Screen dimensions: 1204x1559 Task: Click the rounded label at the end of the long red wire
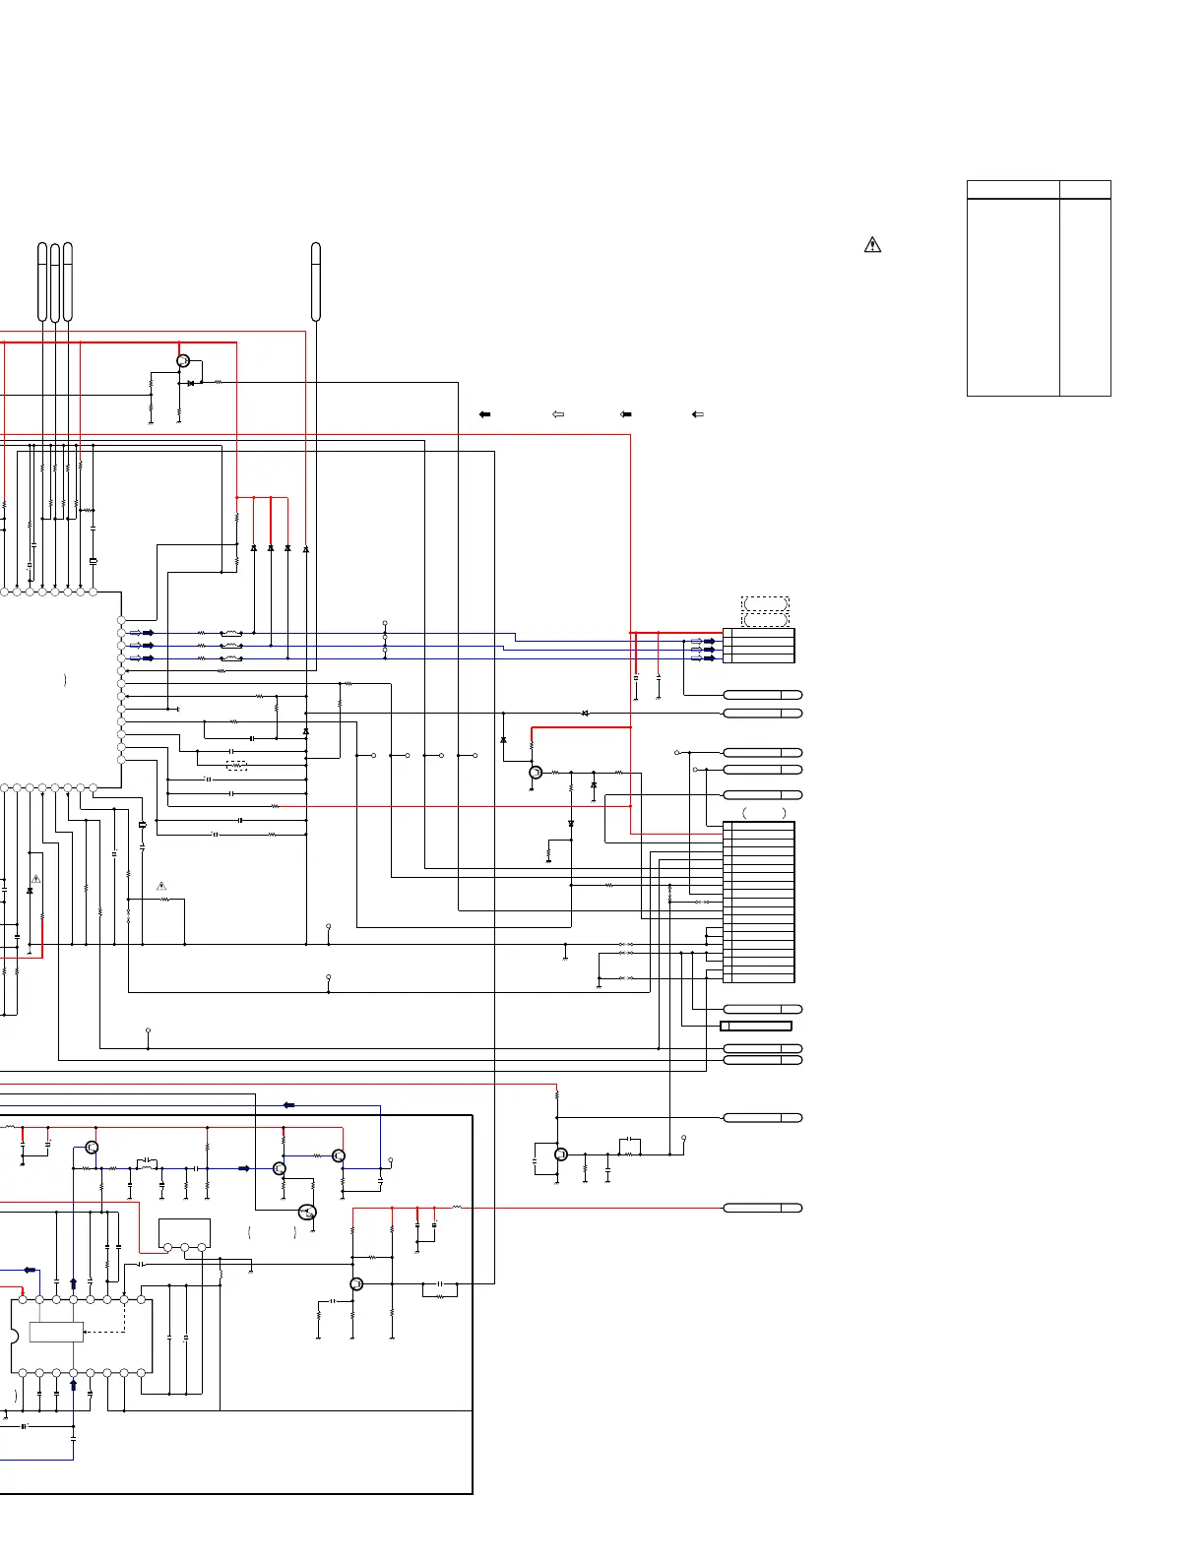pos(763,1208)
